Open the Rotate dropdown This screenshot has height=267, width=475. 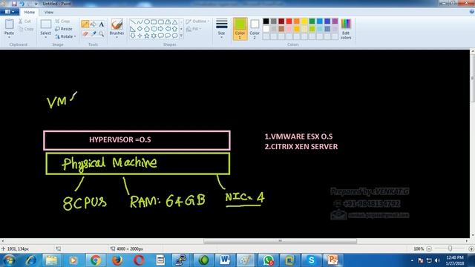click(65, 36)
